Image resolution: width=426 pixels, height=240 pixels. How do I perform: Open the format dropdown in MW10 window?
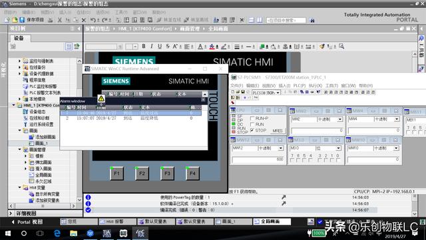pos(396,148)
